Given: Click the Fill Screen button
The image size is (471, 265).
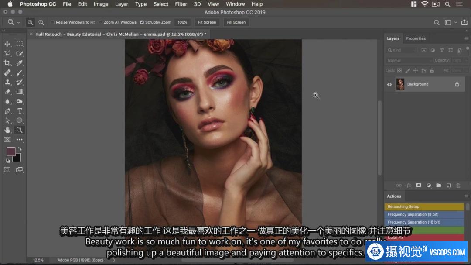Looking at the screenshot, I should [236, 22].
